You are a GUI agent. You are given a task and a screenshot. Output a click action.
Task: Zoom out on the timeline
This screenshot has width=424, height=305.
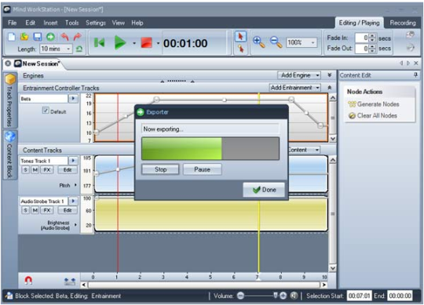click(276, 42)
